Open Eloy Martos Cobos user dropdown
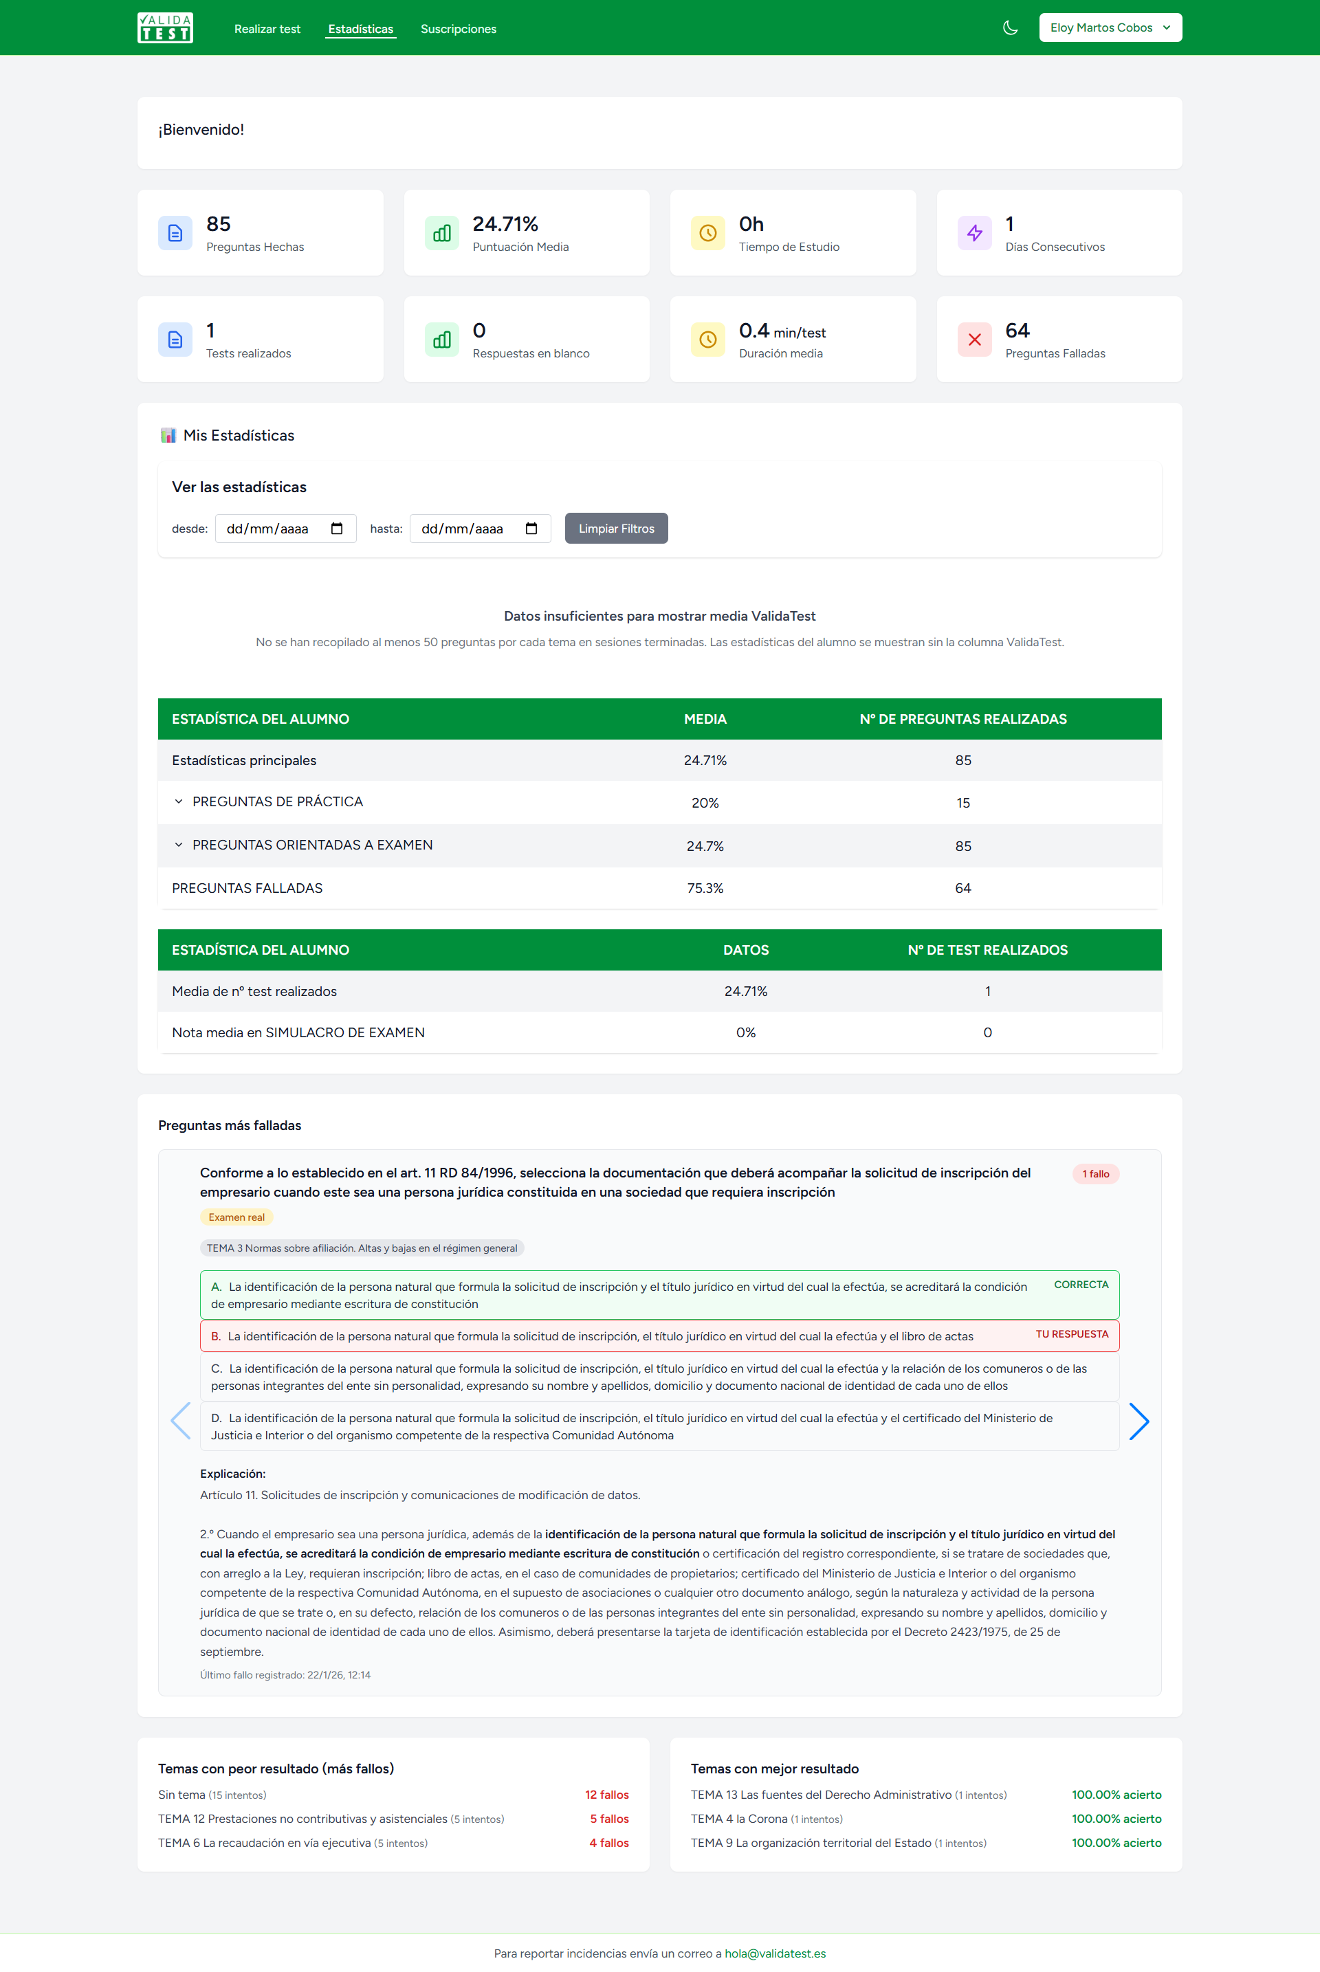Screen dimensions: 1320x1972 pyautogui.click(x=1110, y=27)
